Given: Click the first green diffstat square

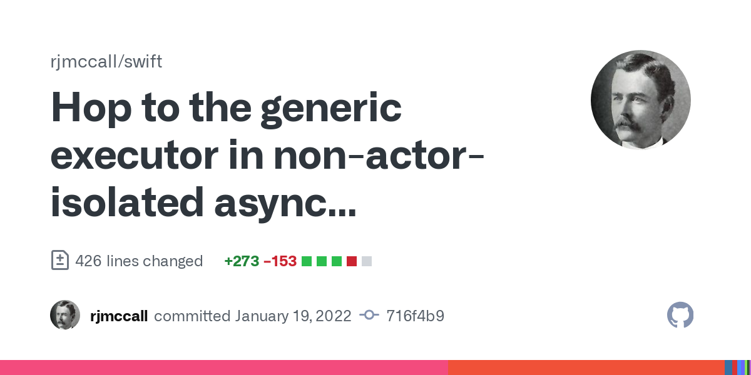Looking at the screenshot, I should point(307,261).
